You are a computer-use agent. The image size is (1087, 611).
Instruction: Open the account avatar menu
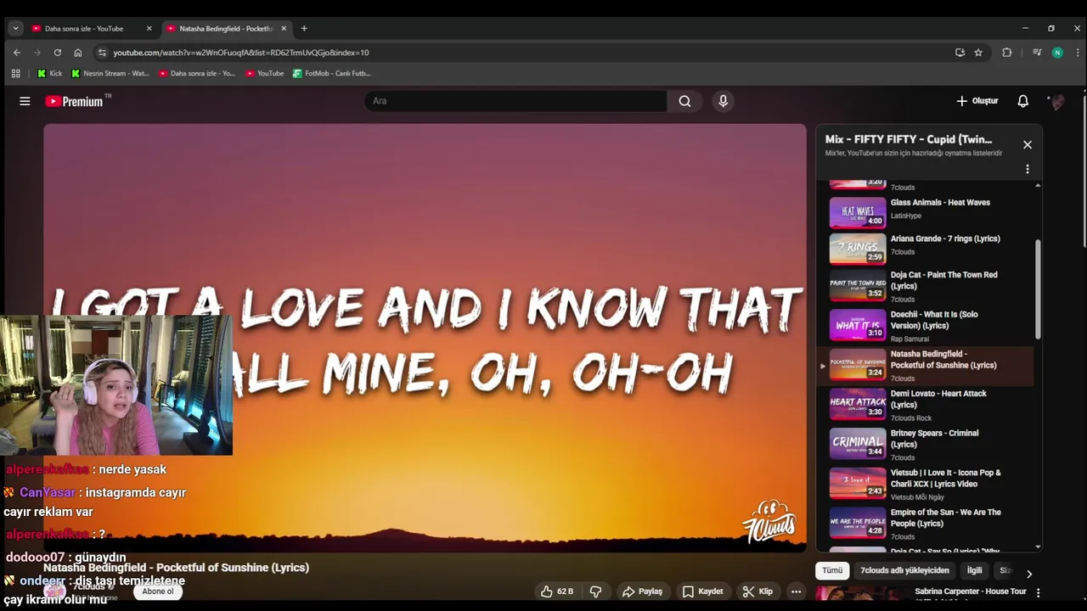click(x=1057, y=101)
